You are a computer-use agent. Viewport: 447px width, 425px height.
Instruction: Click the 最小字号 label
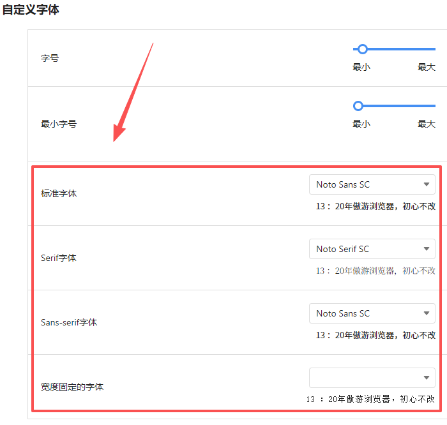pyautogui.click(x=59, y=124)
